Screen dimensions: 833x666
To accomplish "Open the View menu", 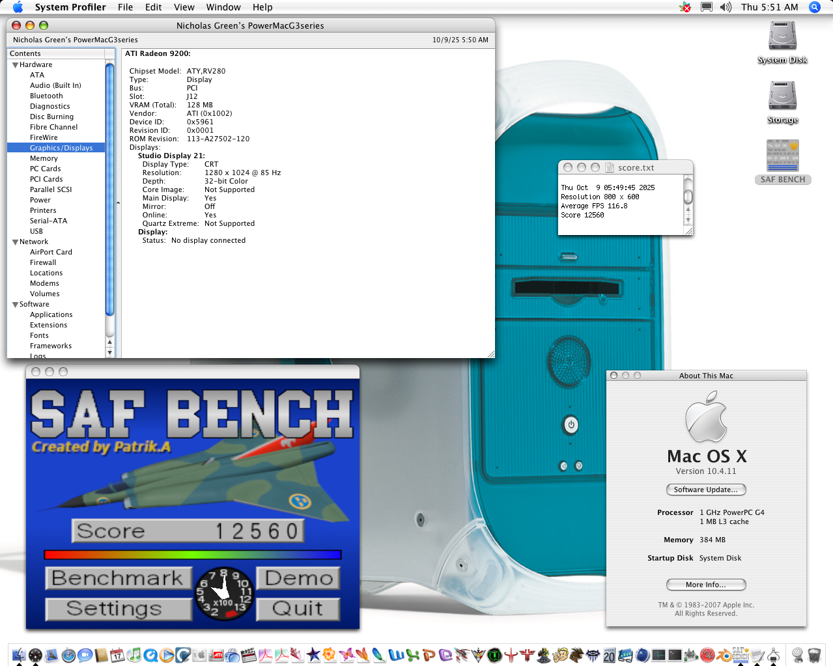I will coord(184,7).
